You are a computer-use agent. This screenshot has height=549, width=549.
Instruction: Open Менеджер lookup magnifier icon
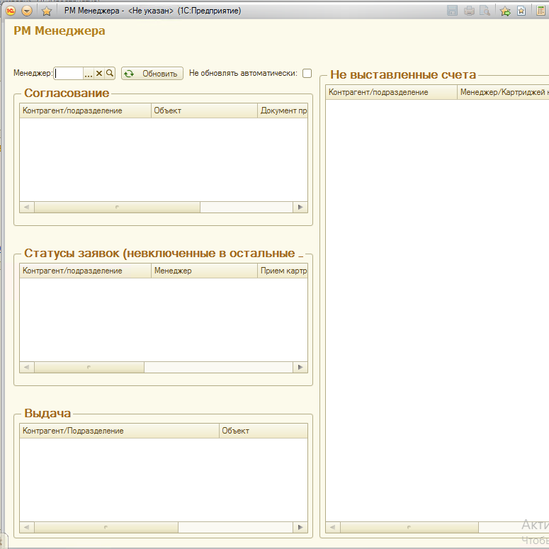pyautogui.click(x=110, y=73)
